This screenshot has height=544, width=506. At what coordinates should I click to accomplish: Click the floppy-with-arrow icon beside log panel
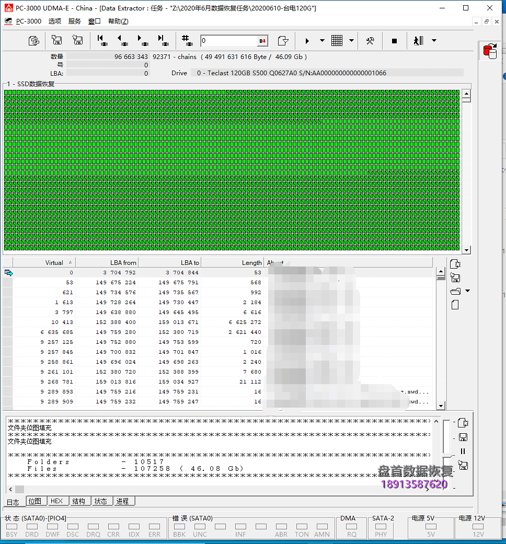coord(463,465)
